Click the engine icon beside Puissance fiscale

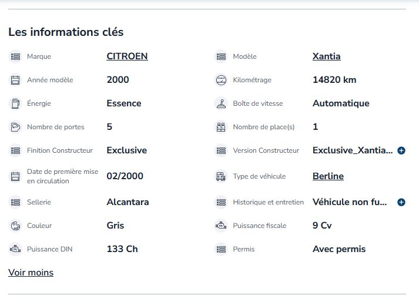tap(221, 226)
